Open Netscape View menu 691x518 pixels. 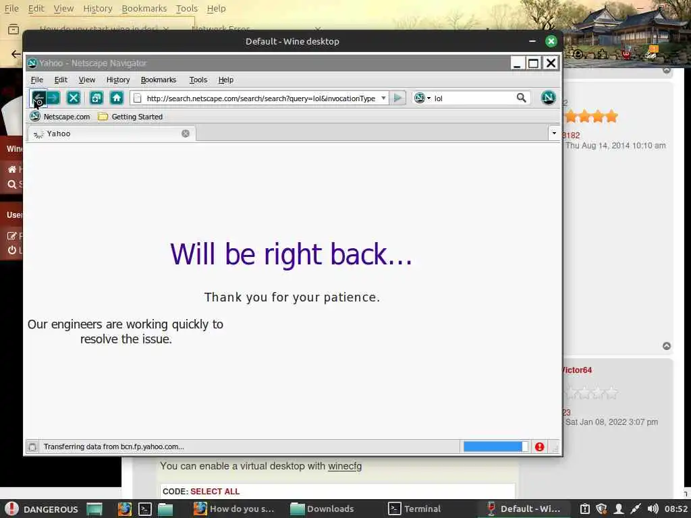click(87, 80)
